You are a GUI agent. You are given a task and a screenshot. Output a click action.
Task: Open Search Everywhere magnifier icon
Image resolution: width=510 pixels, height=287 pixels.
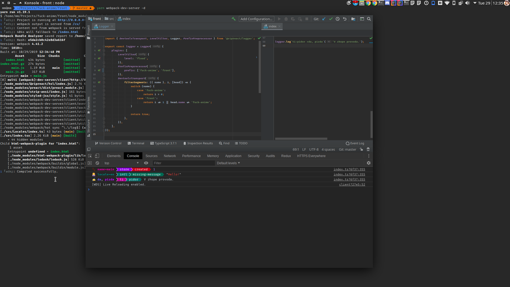point(369,19)
